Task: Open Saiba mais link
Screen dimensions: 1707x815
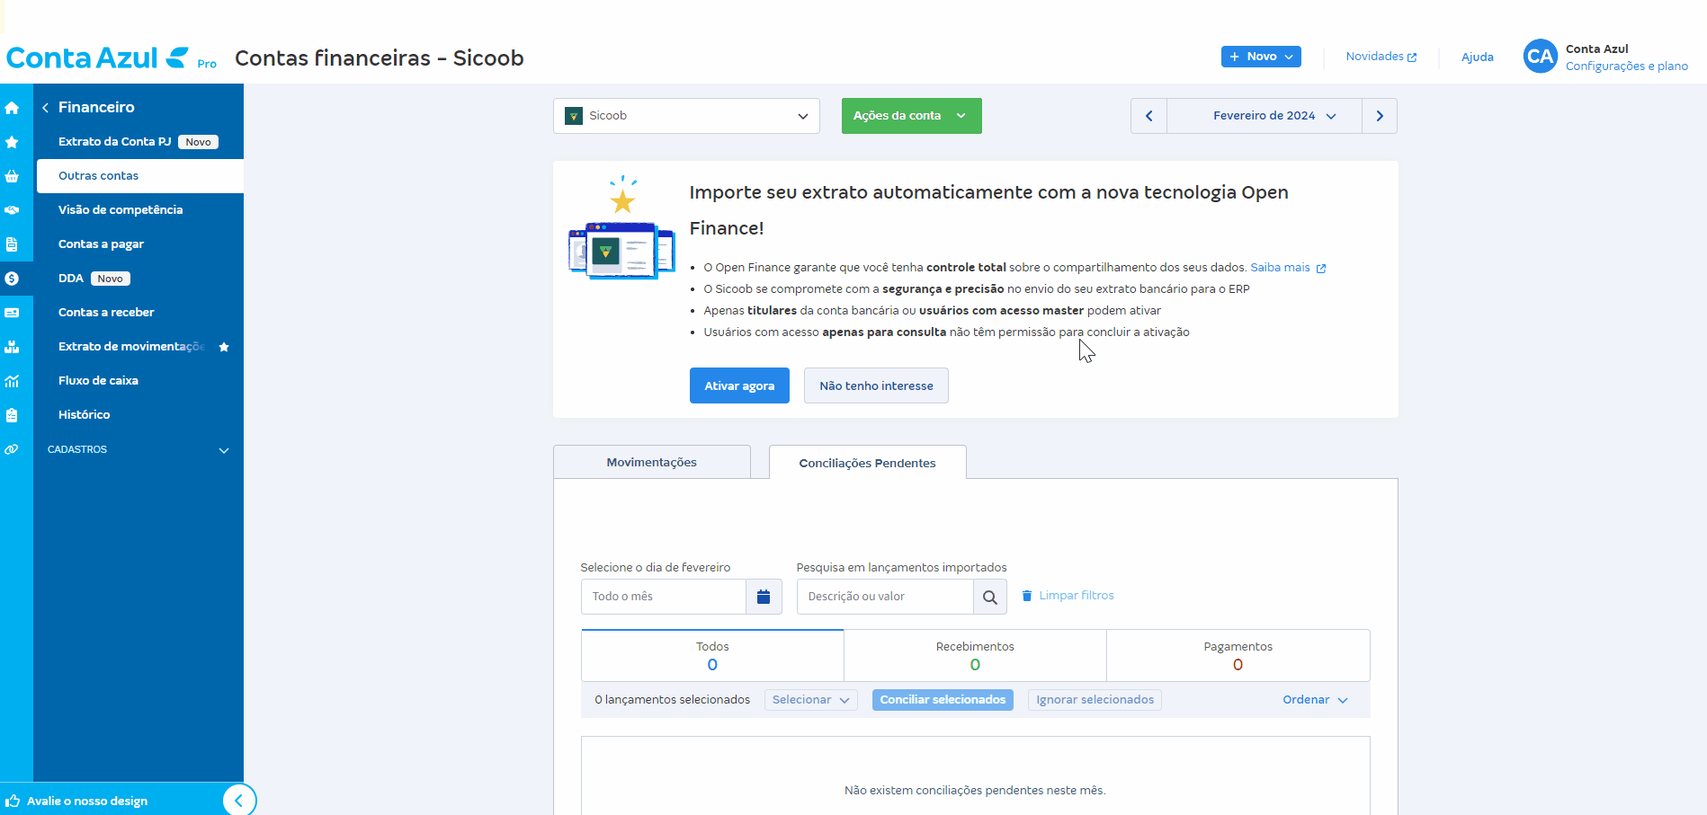Action: tap(1288, 268)
